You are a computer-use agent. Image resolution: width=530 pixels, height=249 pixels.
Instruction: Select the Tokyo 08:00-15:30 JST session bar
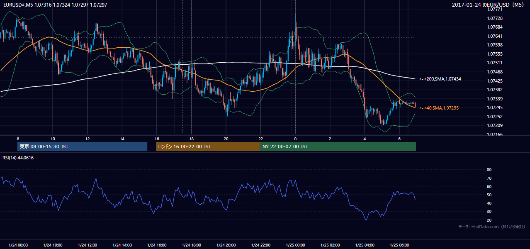[x=83, y=146]
